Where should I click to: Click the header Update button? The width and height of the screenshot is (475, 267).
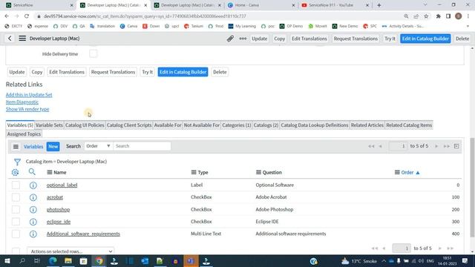click(x=259, y=39)
